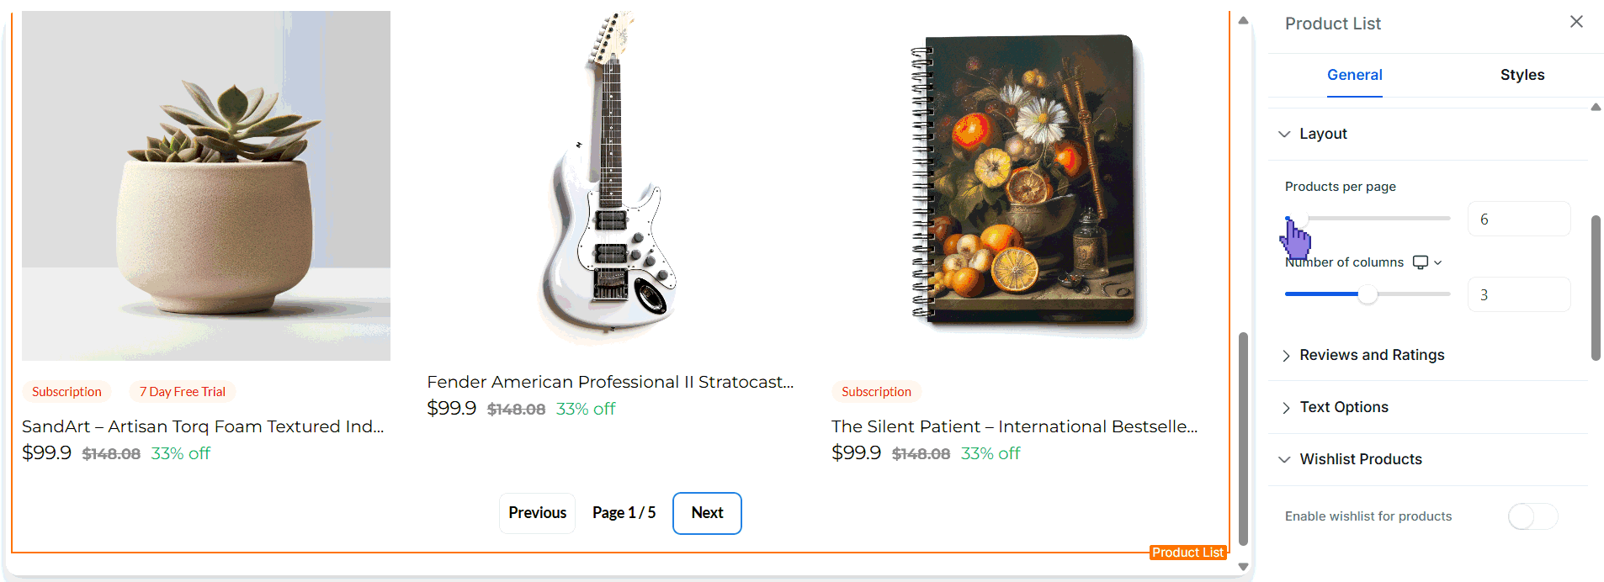Click the responsive device monitor icon
Image resolution: width=1604 pixels, height=582 pixels.
coord(1421,262)
